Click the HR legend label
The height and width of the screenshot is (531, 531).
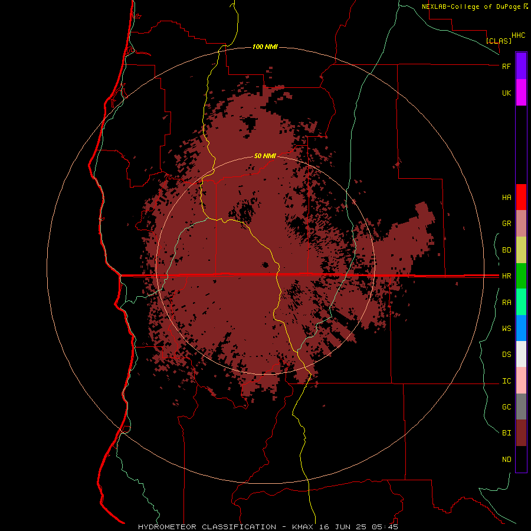click(x=506, y=276)
